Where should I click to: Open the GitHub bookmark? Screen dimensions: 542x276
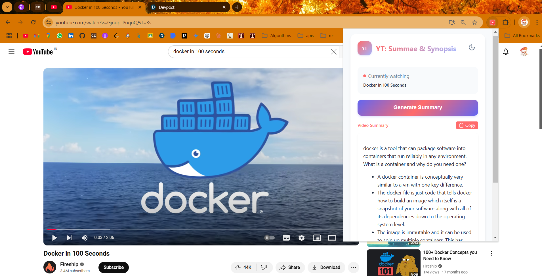pos(82,36)
